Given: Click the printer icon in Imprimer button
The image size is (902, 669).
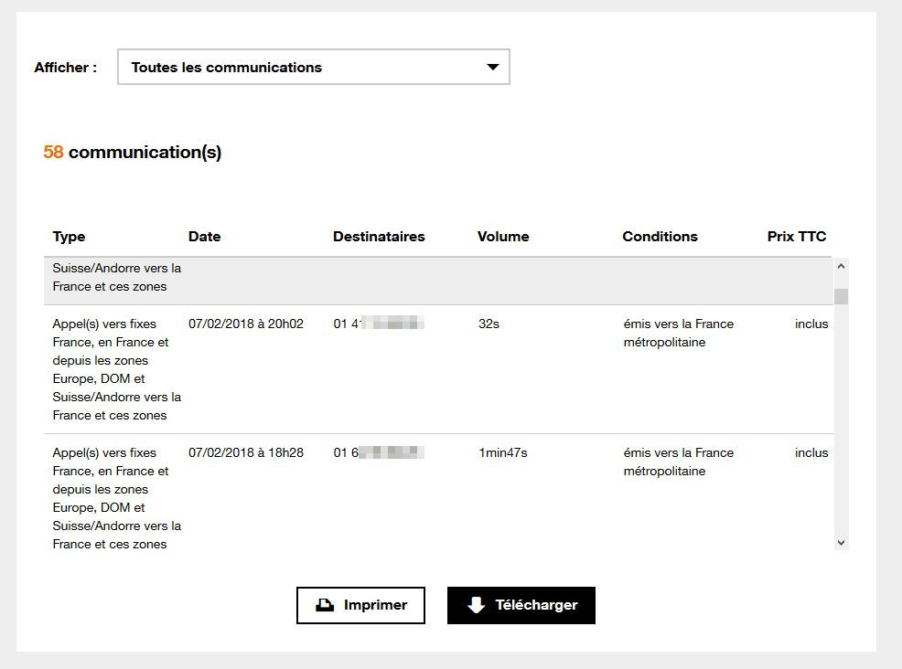Looking at the screenshot, I should click(x=324, y=605).
